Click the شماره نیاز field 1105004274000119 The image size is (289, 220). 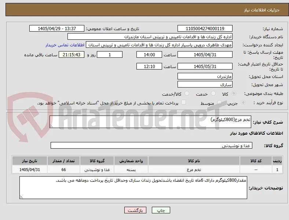pos(205,28)
